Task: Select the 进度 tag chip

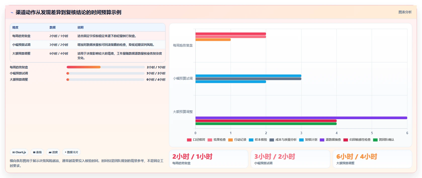Action: pyautogui.click(x=53, y=152)
